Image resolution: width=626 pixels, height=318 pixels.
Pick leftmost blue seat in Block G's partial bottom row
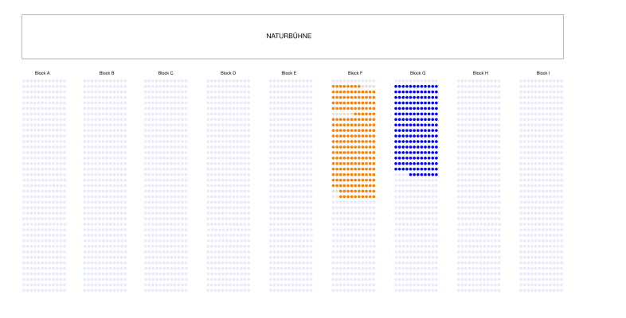410,174
